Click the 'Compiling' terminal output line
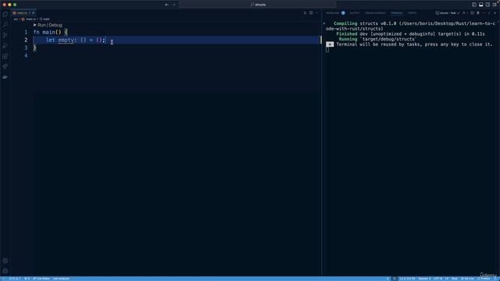This screenshot has width=500, height=281. pyautogui.click(x=410, y=26)
